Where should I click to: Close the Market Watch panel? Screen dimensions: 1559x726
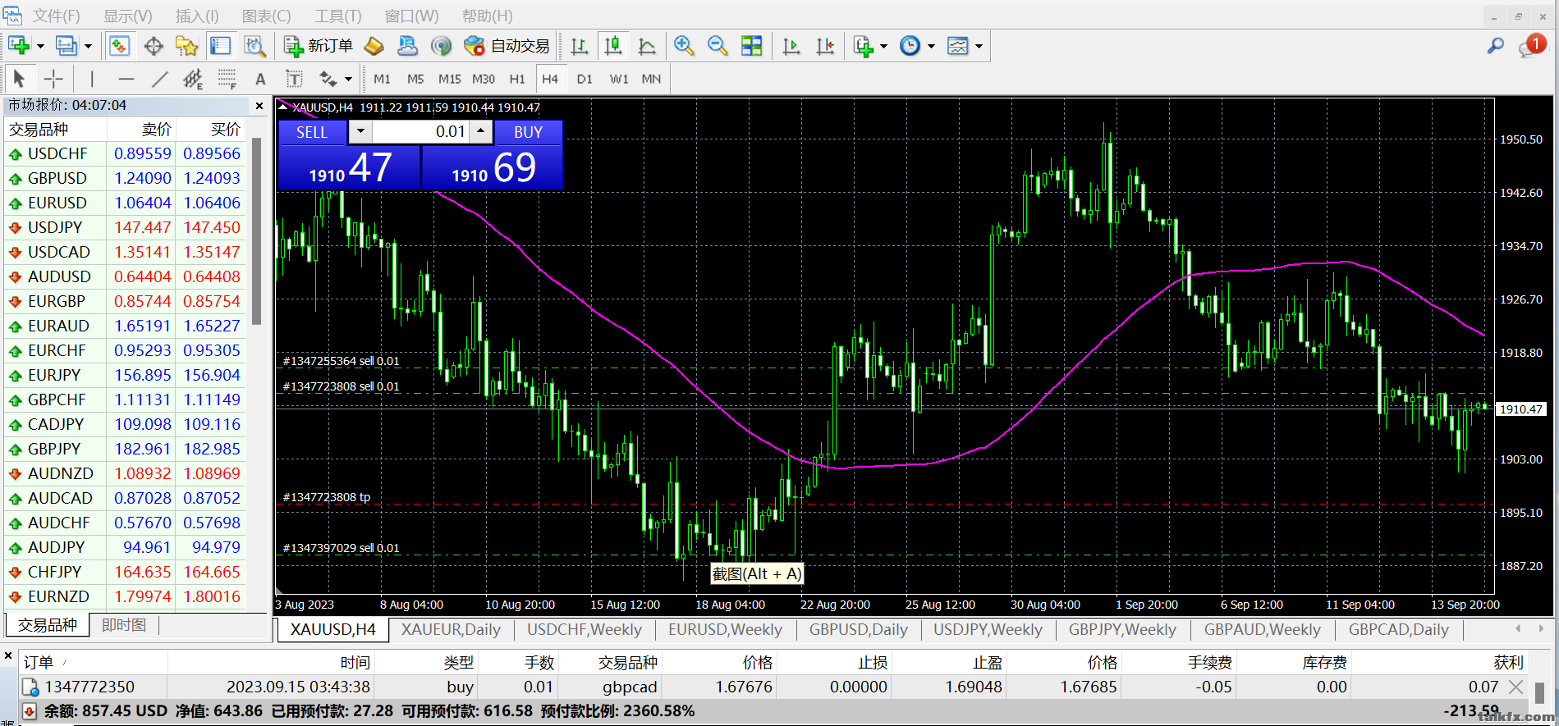click(x=259, y=106)
